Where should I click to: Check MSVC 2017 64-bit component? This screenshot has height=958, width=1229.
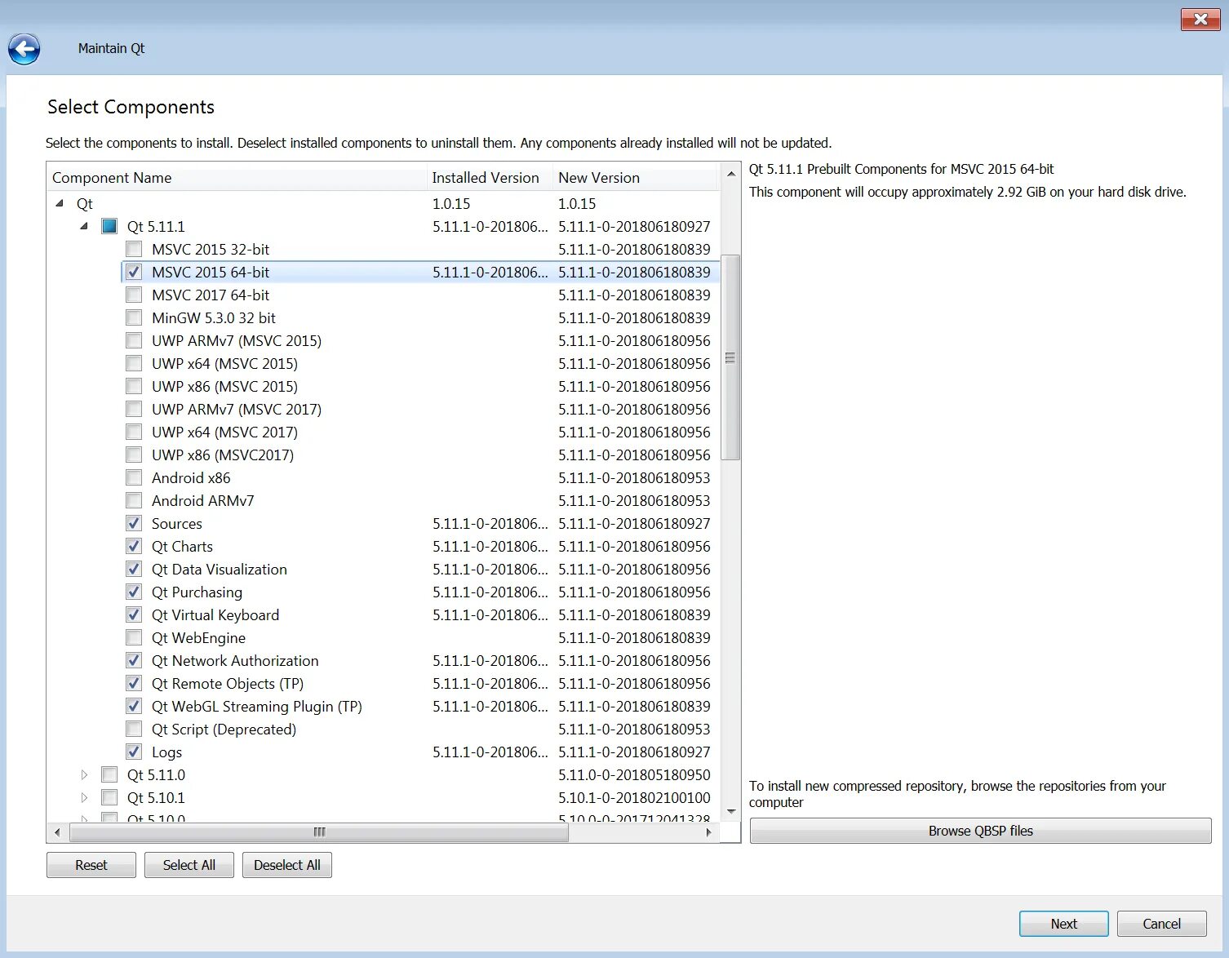[134, 295]
